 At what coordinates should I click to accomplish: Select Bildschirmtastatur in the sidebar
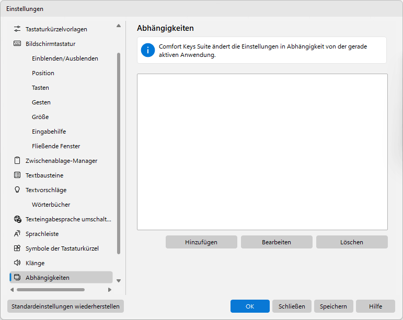(50, 44)
